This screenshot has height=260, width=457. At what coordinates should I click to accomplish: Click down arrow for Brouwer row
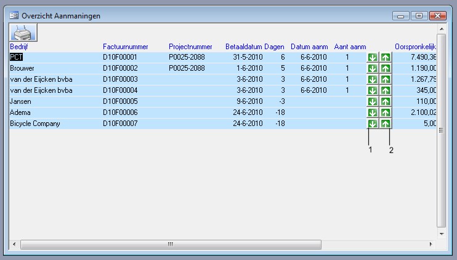(372, 68)
